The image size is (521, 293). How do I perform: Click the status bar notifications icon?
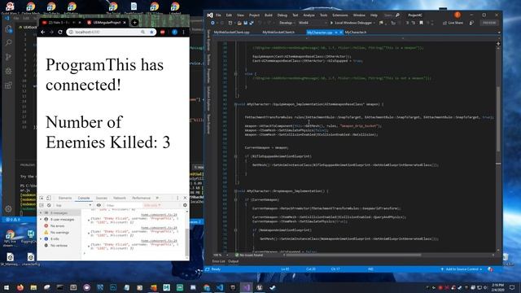pyautogui.click(x=490, y=269)
